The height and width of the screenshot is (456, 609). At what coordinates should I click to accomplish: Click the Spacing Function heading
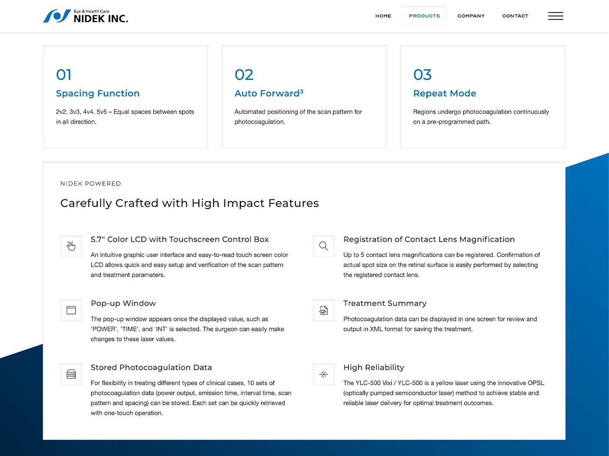tap(98, 93)
